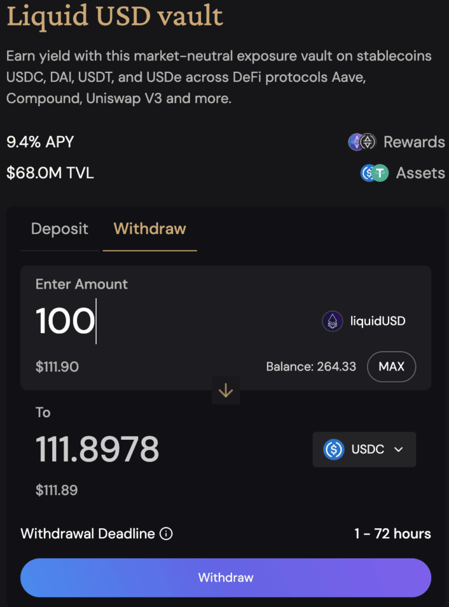The width and height of the screenshot is (449, 607).
Task: Click the Rewards label
Action: pyautogui.click(x=414, y=142)
